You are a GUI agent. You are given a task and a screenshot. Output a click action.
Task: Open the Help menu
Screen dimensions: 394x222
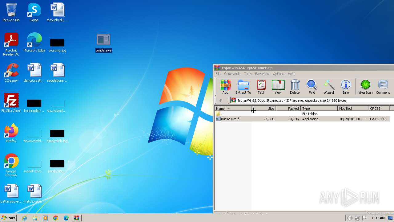(x=291, y=74)
